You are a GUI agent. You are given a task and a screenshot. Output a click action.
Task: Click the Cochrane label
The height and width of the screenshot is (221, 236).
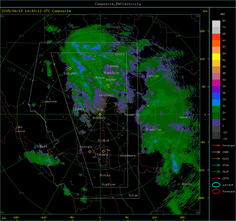pos(86,147)
